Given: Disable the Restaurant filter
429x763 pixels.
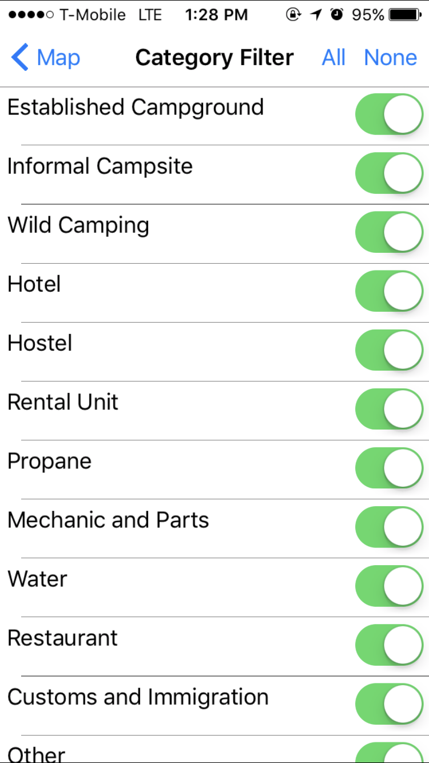Looking at the screenshot, I should 389,645.
